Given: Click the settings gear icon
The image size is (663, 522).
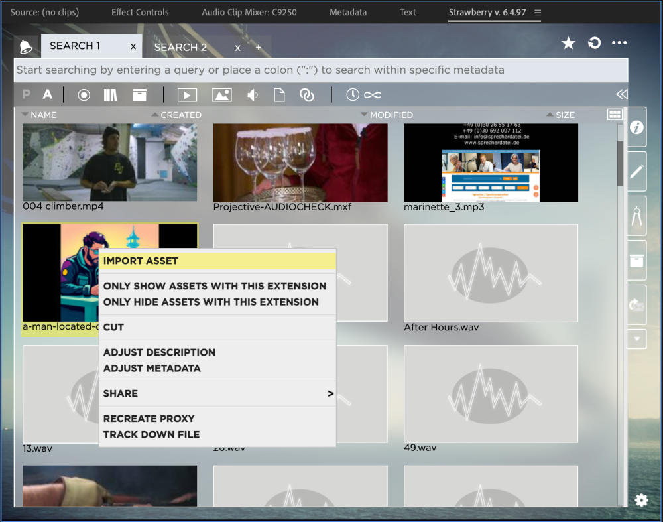Looking at the screenshot, I should [641, 500].
